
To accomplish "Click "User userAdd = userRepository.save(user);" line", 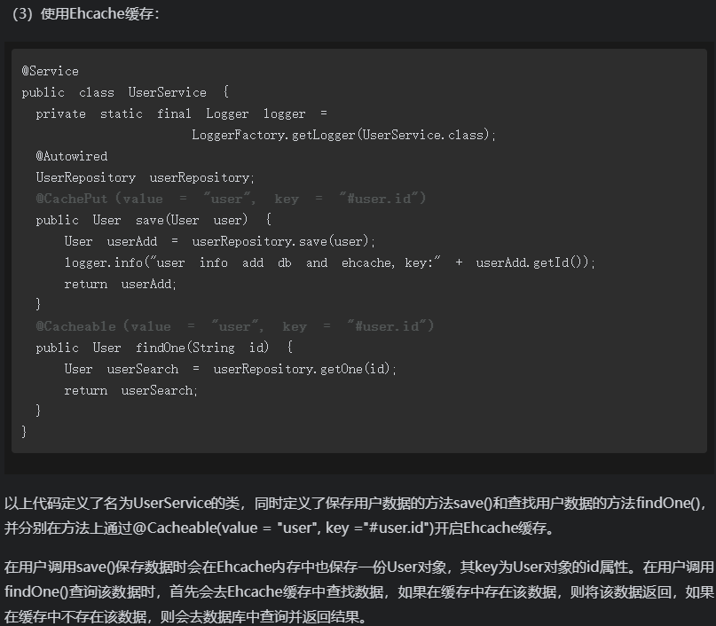I will point(219,241).
